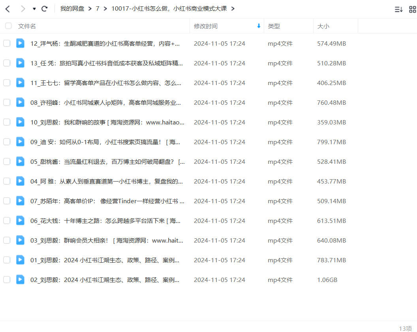Image resolution: width=417 pixels, height=332 pixels.
Task: Expand chevron after 7 breadcrumb
Action: coord(105,9)
